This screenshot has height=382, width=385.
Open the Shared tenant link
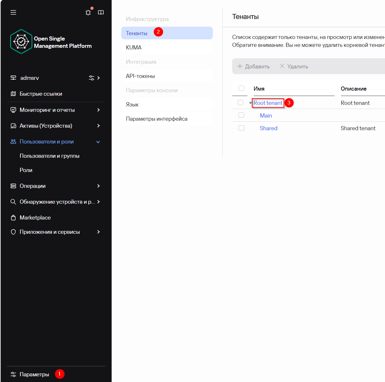coord(269,128)
